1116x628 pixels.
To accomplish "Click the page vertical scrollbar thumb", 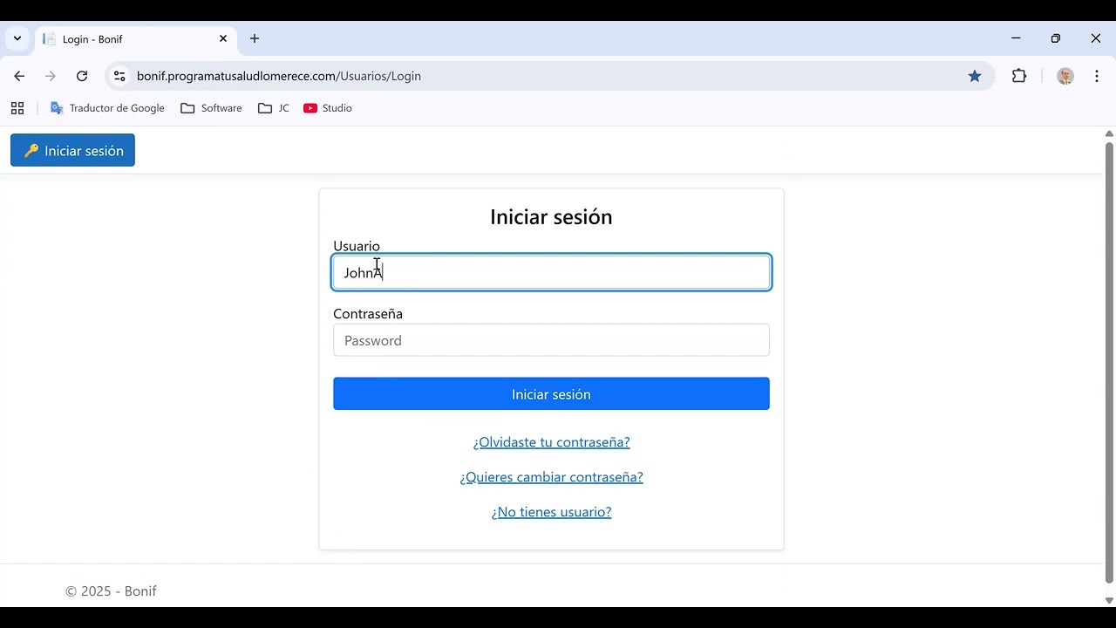I will tap(1109, 362).
